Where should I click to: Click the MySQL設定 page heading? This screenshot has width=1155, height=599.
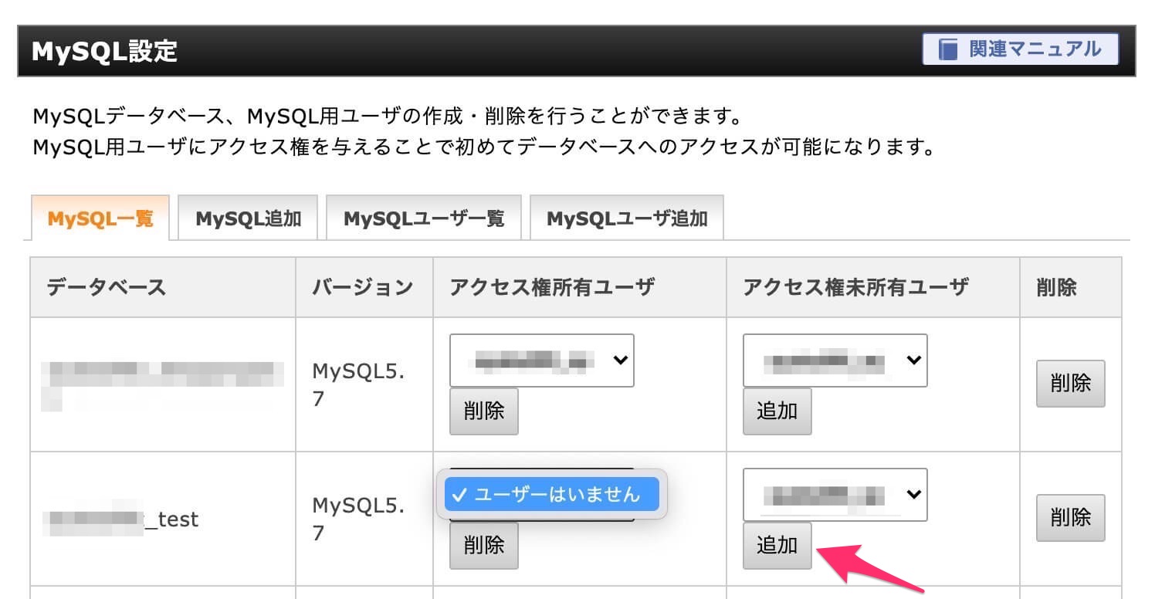tap(105, 51)
